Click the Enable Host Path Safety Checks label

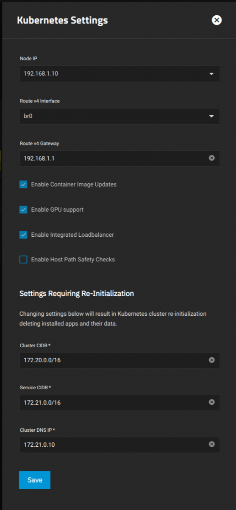pos(73,259)
